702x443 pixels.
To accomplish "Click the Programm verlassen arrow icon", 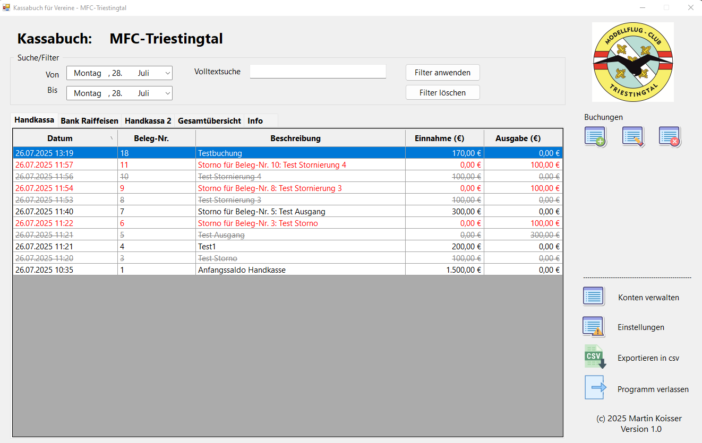I will click(x=595, y=388).
